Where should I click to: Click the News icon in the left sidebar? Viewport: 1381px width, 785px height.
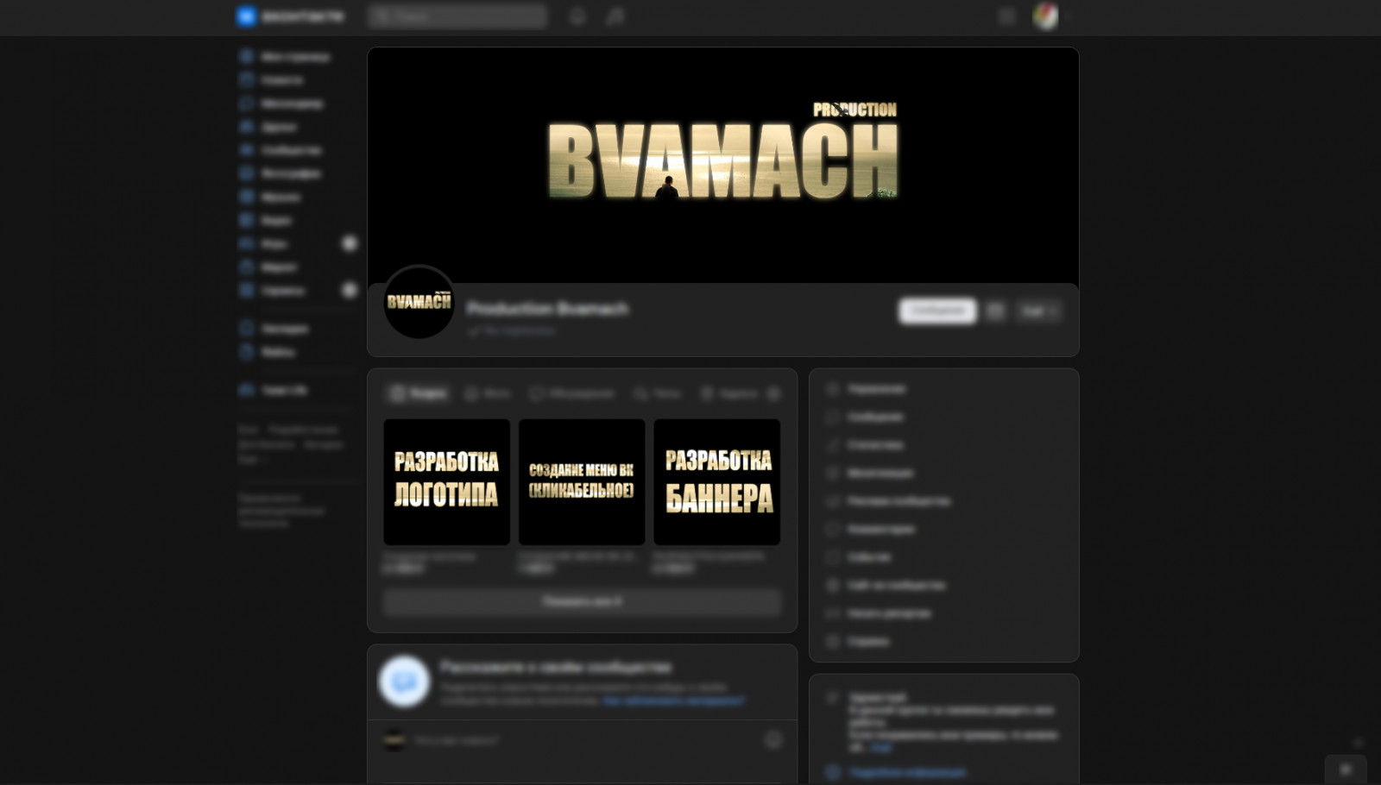[246, 79]
